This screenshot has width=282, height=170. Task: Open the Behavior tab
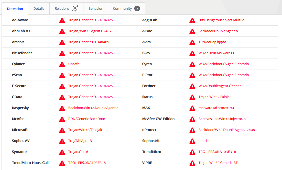[95, 8]
